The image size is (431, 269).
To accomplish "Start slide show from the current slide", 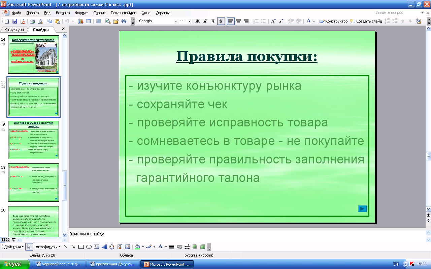I will [x=14, y=240].
